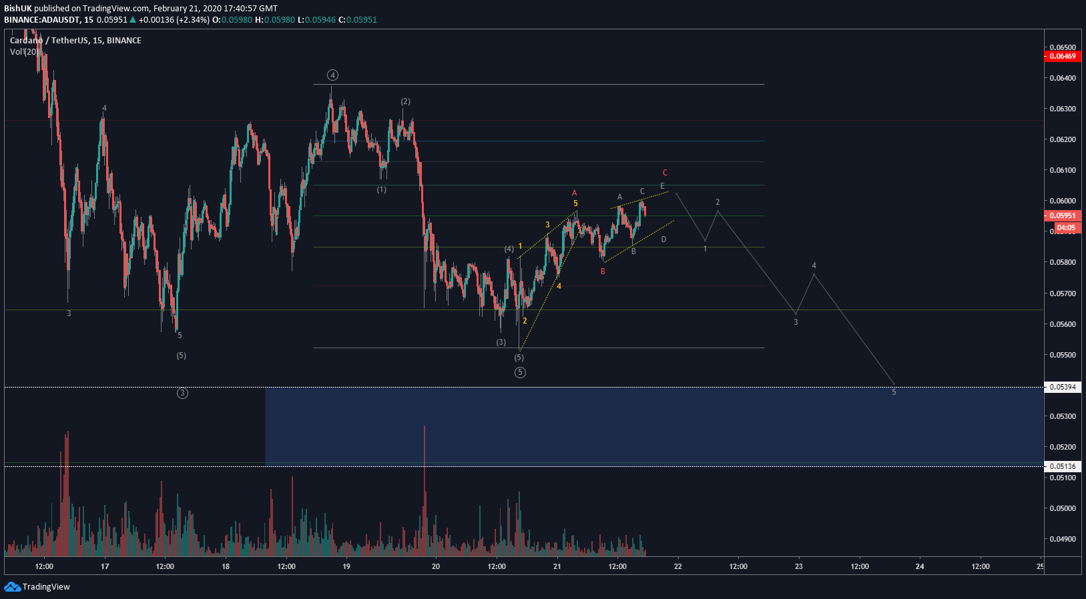The image size is (1086, 599).
Task: Click the circled 4 wave label
Action: pos(332,75)
